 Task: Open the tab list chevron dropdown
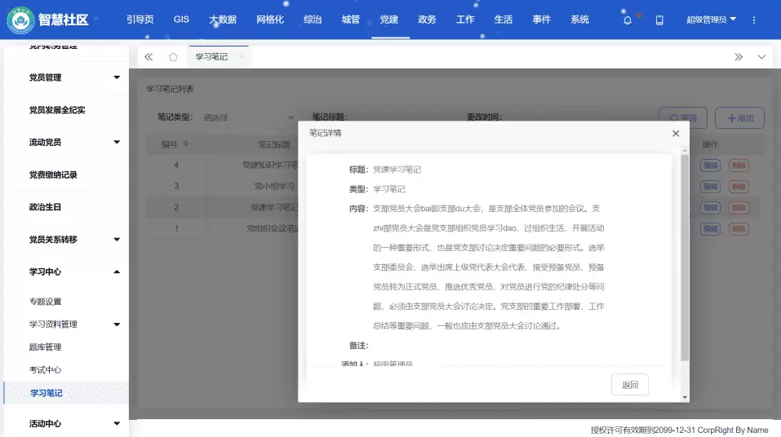pyautogui.click(x=761, y=57)
